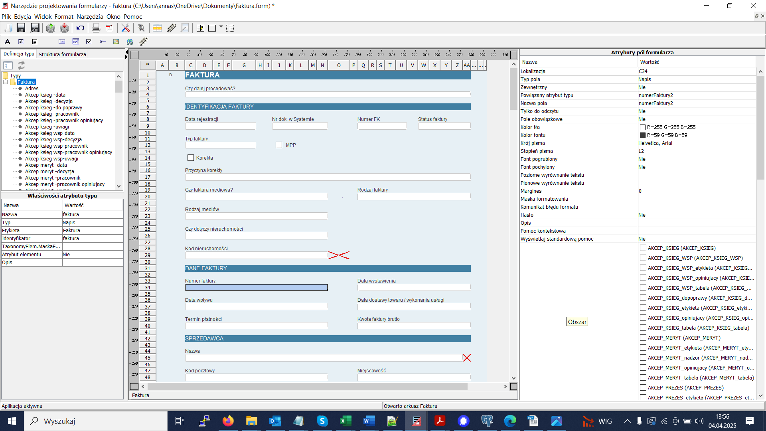Select the Adres tree item
This screenshot has width=766, height=431.
(x=32, y=89)
